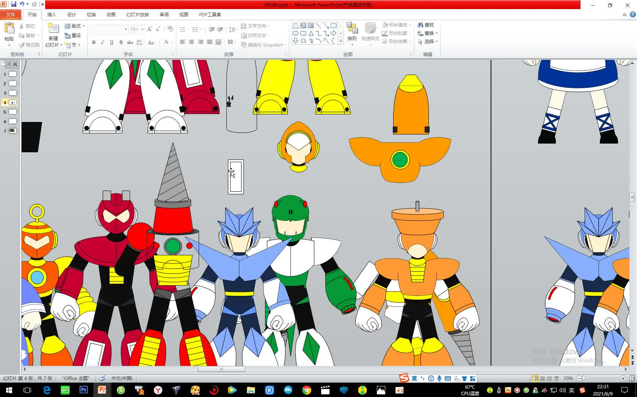Select the Down Arrow block shape

click(296, 41)
